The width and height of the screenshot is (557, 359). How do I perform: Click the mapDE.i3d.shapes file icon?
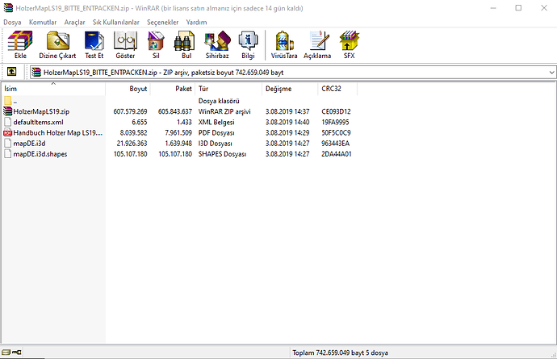click(x=8, y=154)
